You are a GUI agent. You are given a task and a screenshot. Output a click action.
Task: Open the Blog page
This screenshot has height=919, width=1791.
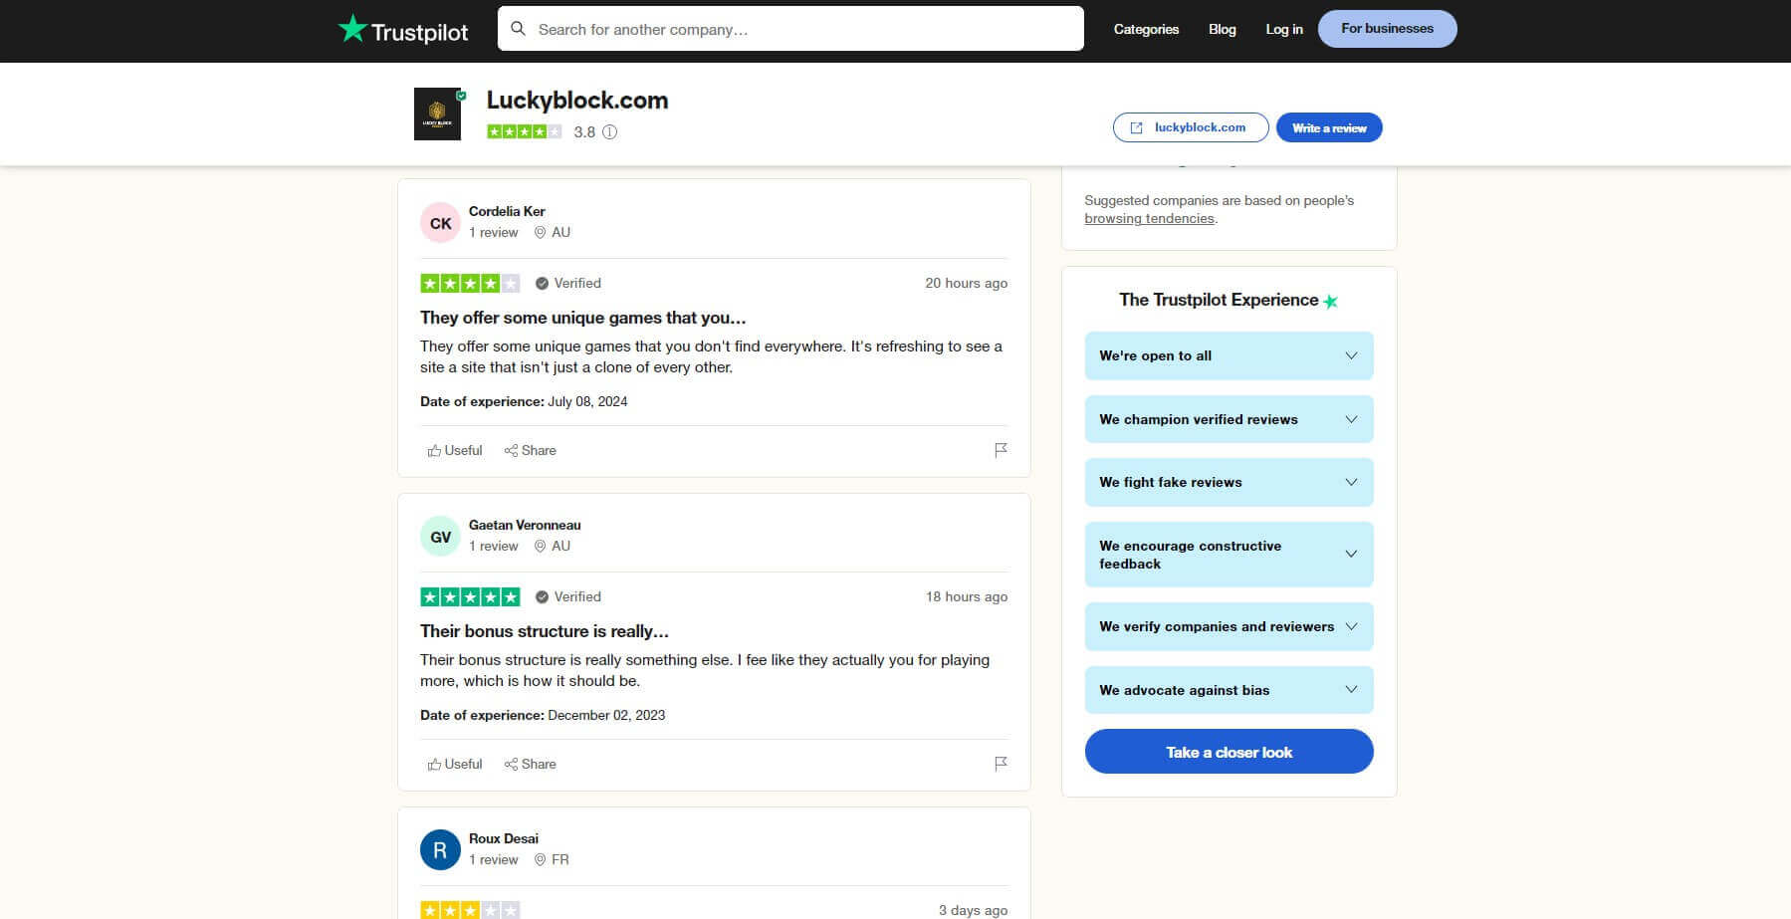[1222, 29]
